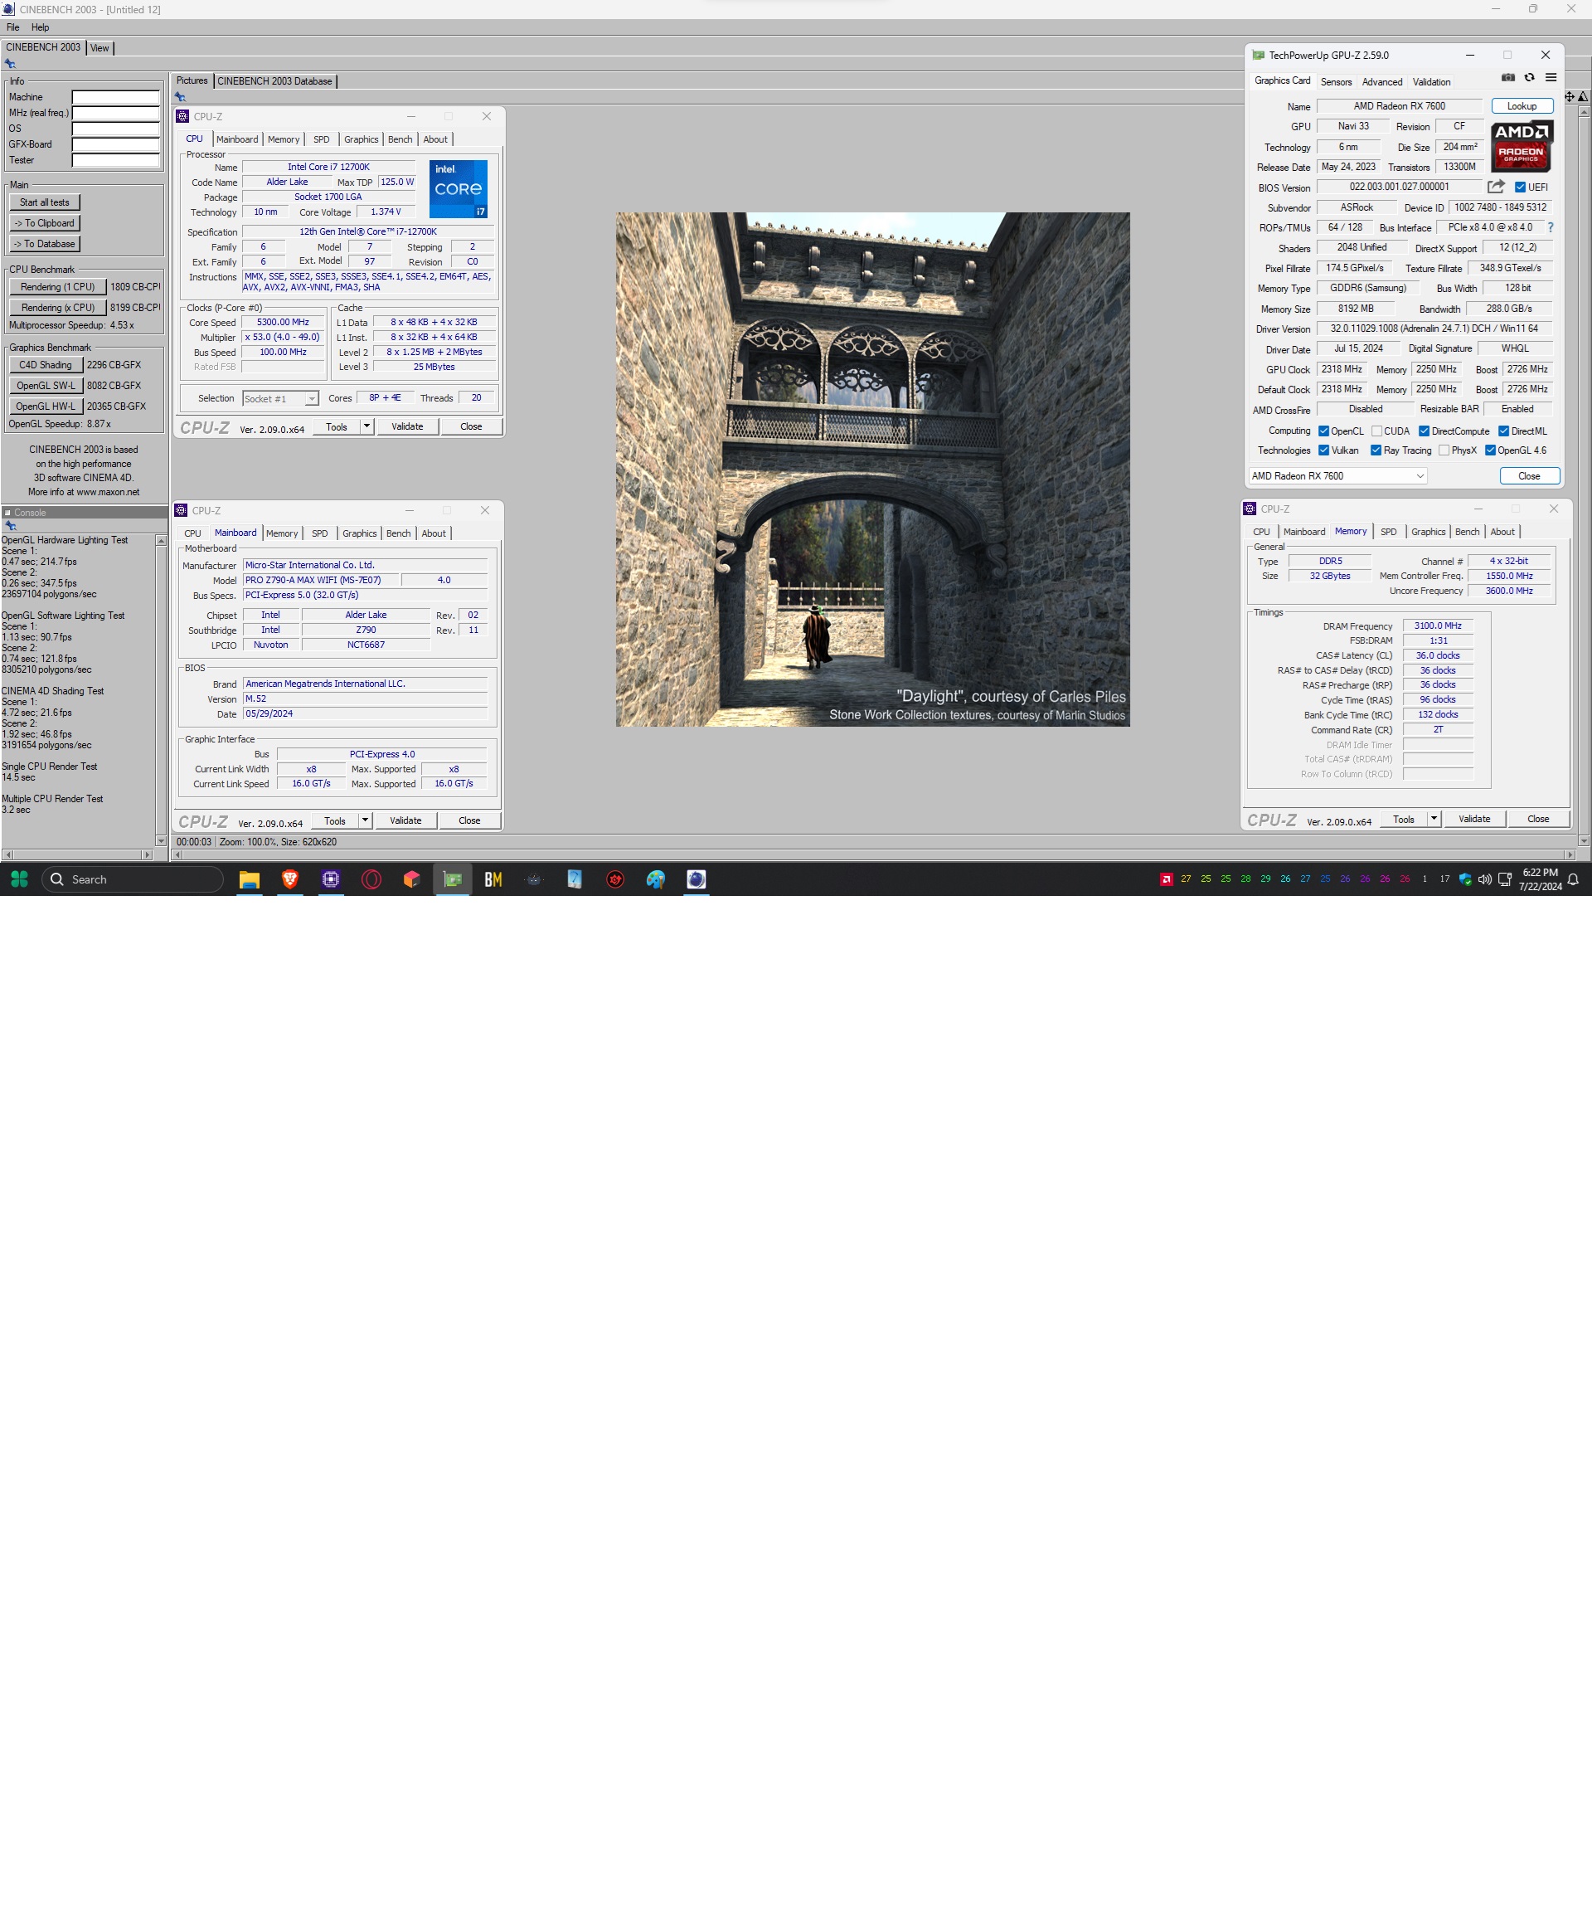Toggle the OpenCL checkbox

click(x=1323, y=431)
